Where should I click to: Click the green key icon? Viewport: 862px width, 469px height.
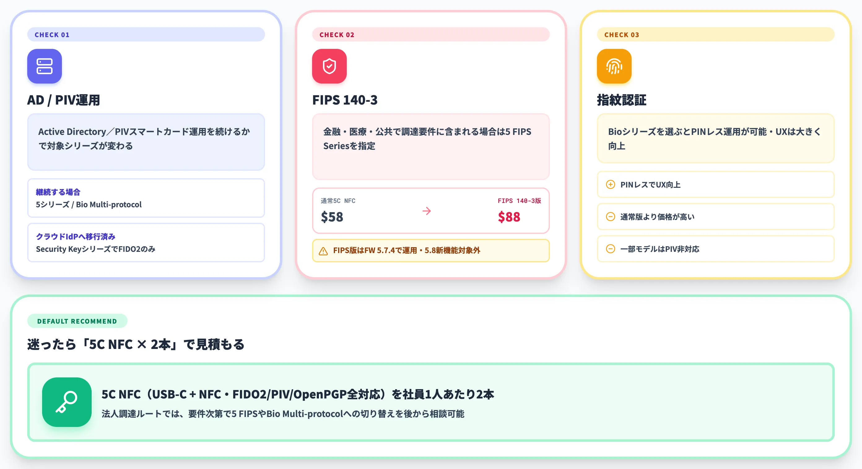tap(67, 402)
